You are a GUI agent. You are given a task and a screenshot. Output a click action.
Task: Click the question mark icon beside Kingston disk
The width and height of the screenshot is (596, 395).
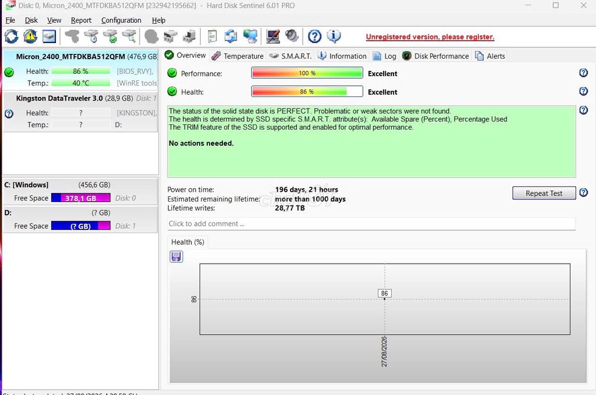point(9,113)
